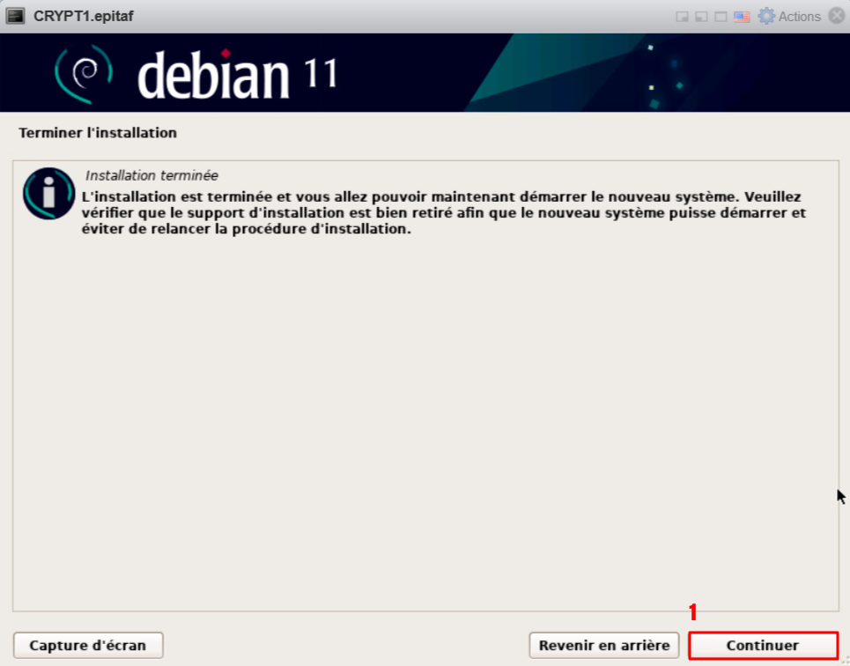Click the version number 11 in banner
Screen dimensions: 850x666
pos(321,75)
